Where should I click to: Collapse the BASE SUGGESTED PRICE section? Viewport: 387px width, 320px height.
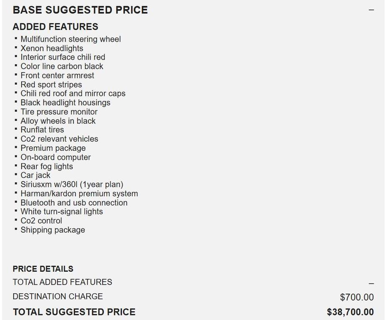point(371,9)
